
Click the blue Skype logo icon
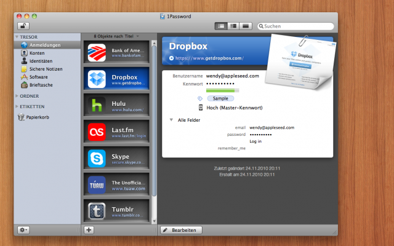point(97,159)
